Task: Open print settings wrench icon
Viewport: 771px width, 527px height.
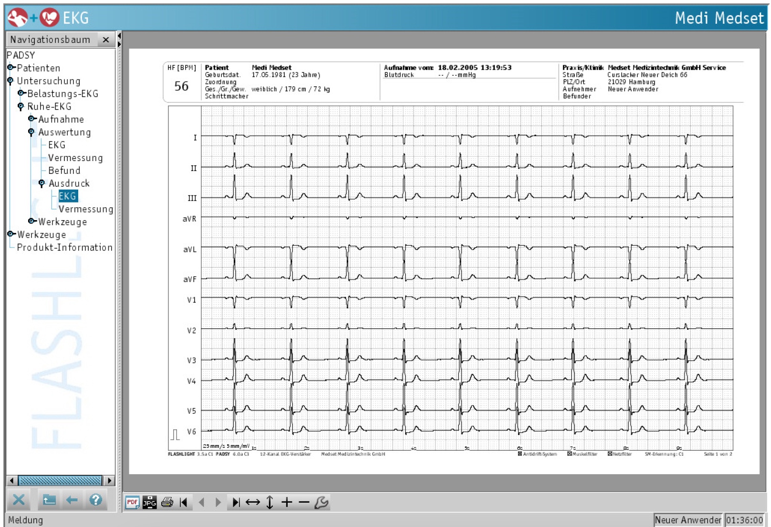Action: point(322,502)
